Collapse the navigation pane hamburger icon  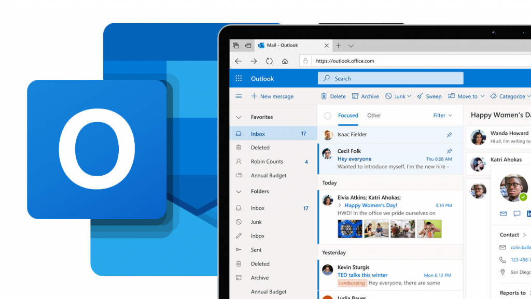point(239,96)
